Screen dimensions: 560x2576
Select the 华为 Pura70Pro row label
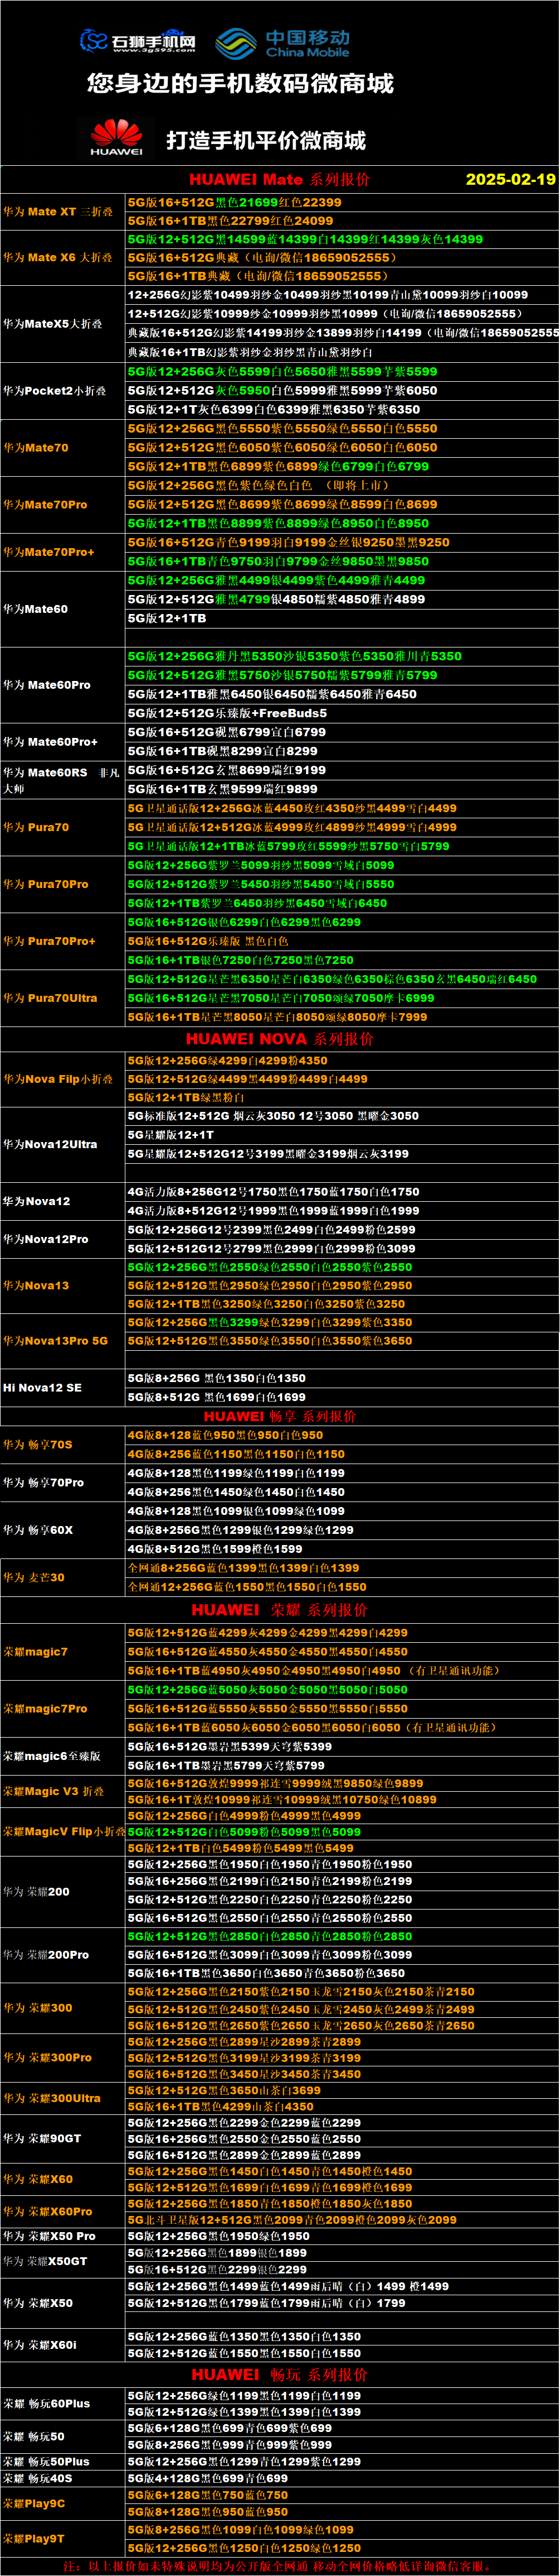[x=46, y=884]
